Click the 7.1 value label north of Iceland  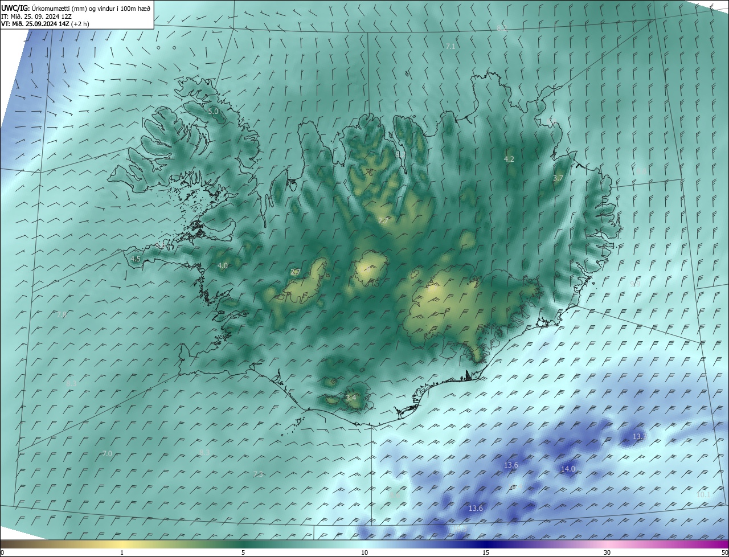[x=450, y=46]
